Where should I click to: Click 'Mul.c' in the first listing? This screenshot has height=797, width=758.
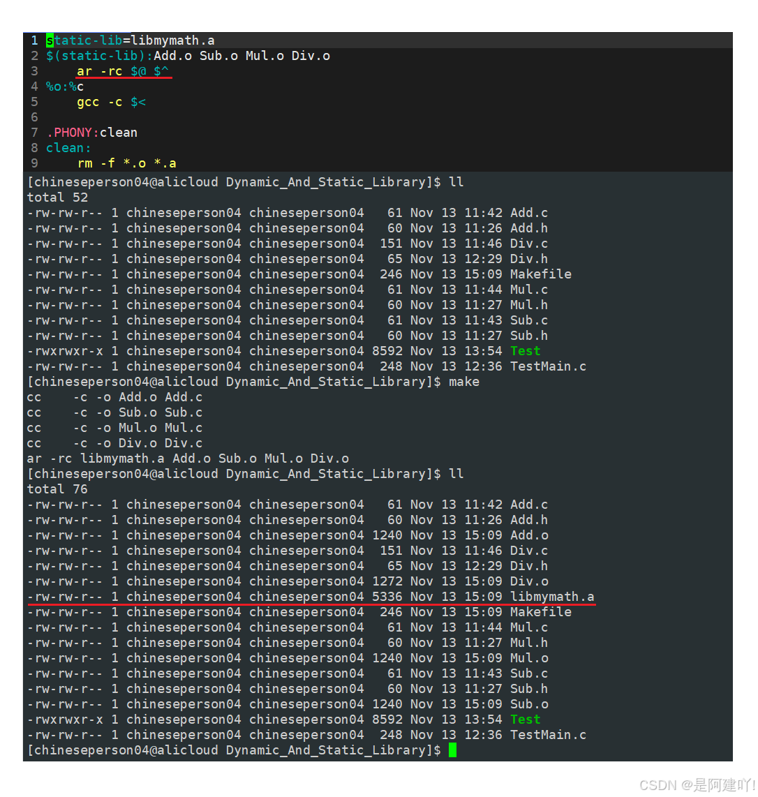(529, 289)
